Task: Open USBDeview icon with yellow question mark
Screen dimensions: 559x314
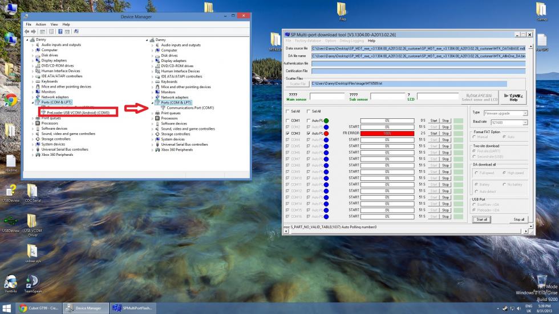Action: 11,193
